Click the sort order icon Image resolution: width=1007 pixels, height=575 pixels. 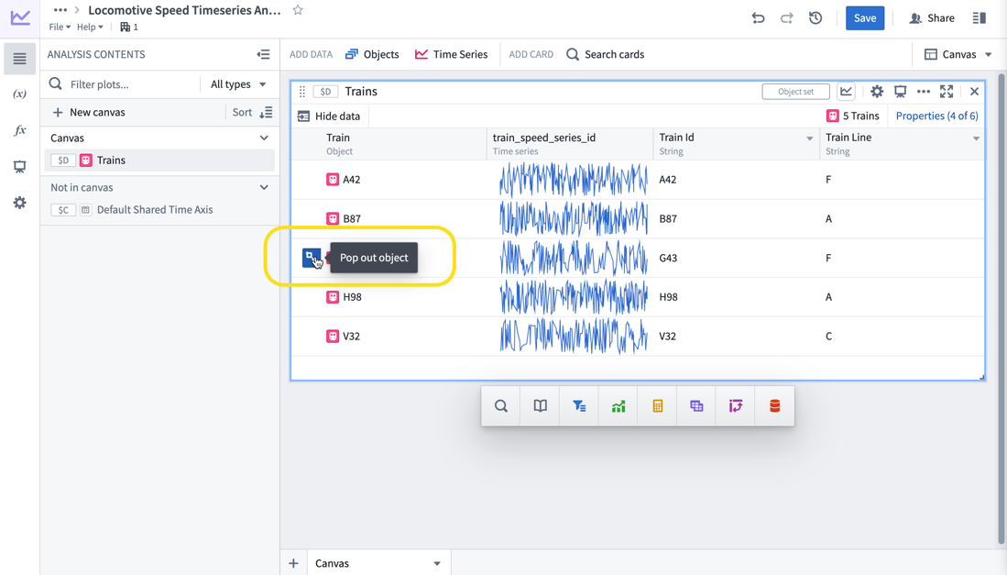coord(266,113)
